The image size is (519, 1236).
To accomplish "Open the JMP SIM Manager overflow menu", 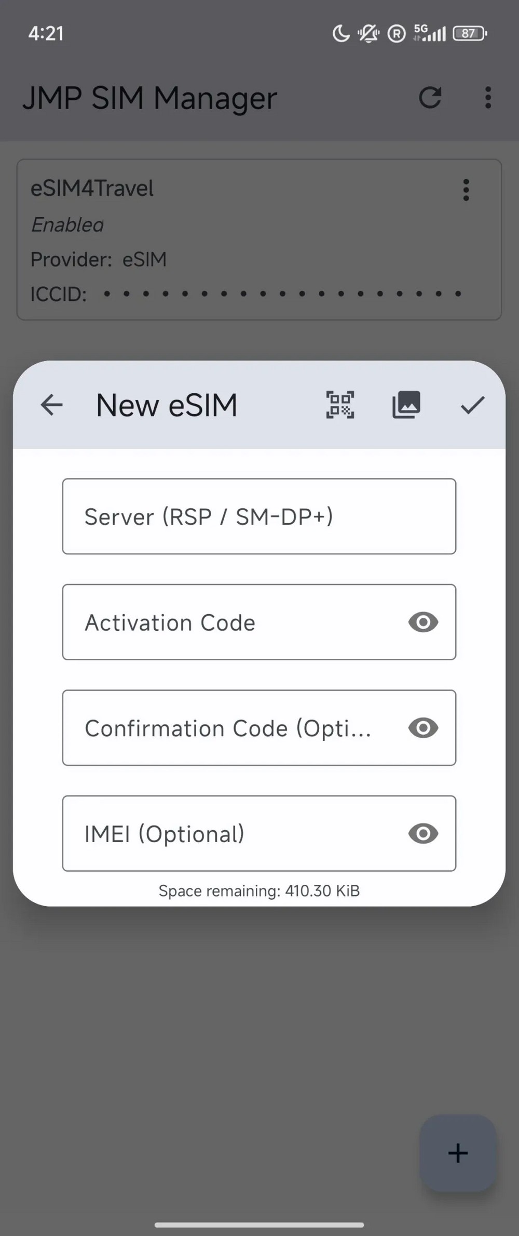I will 487,98.
